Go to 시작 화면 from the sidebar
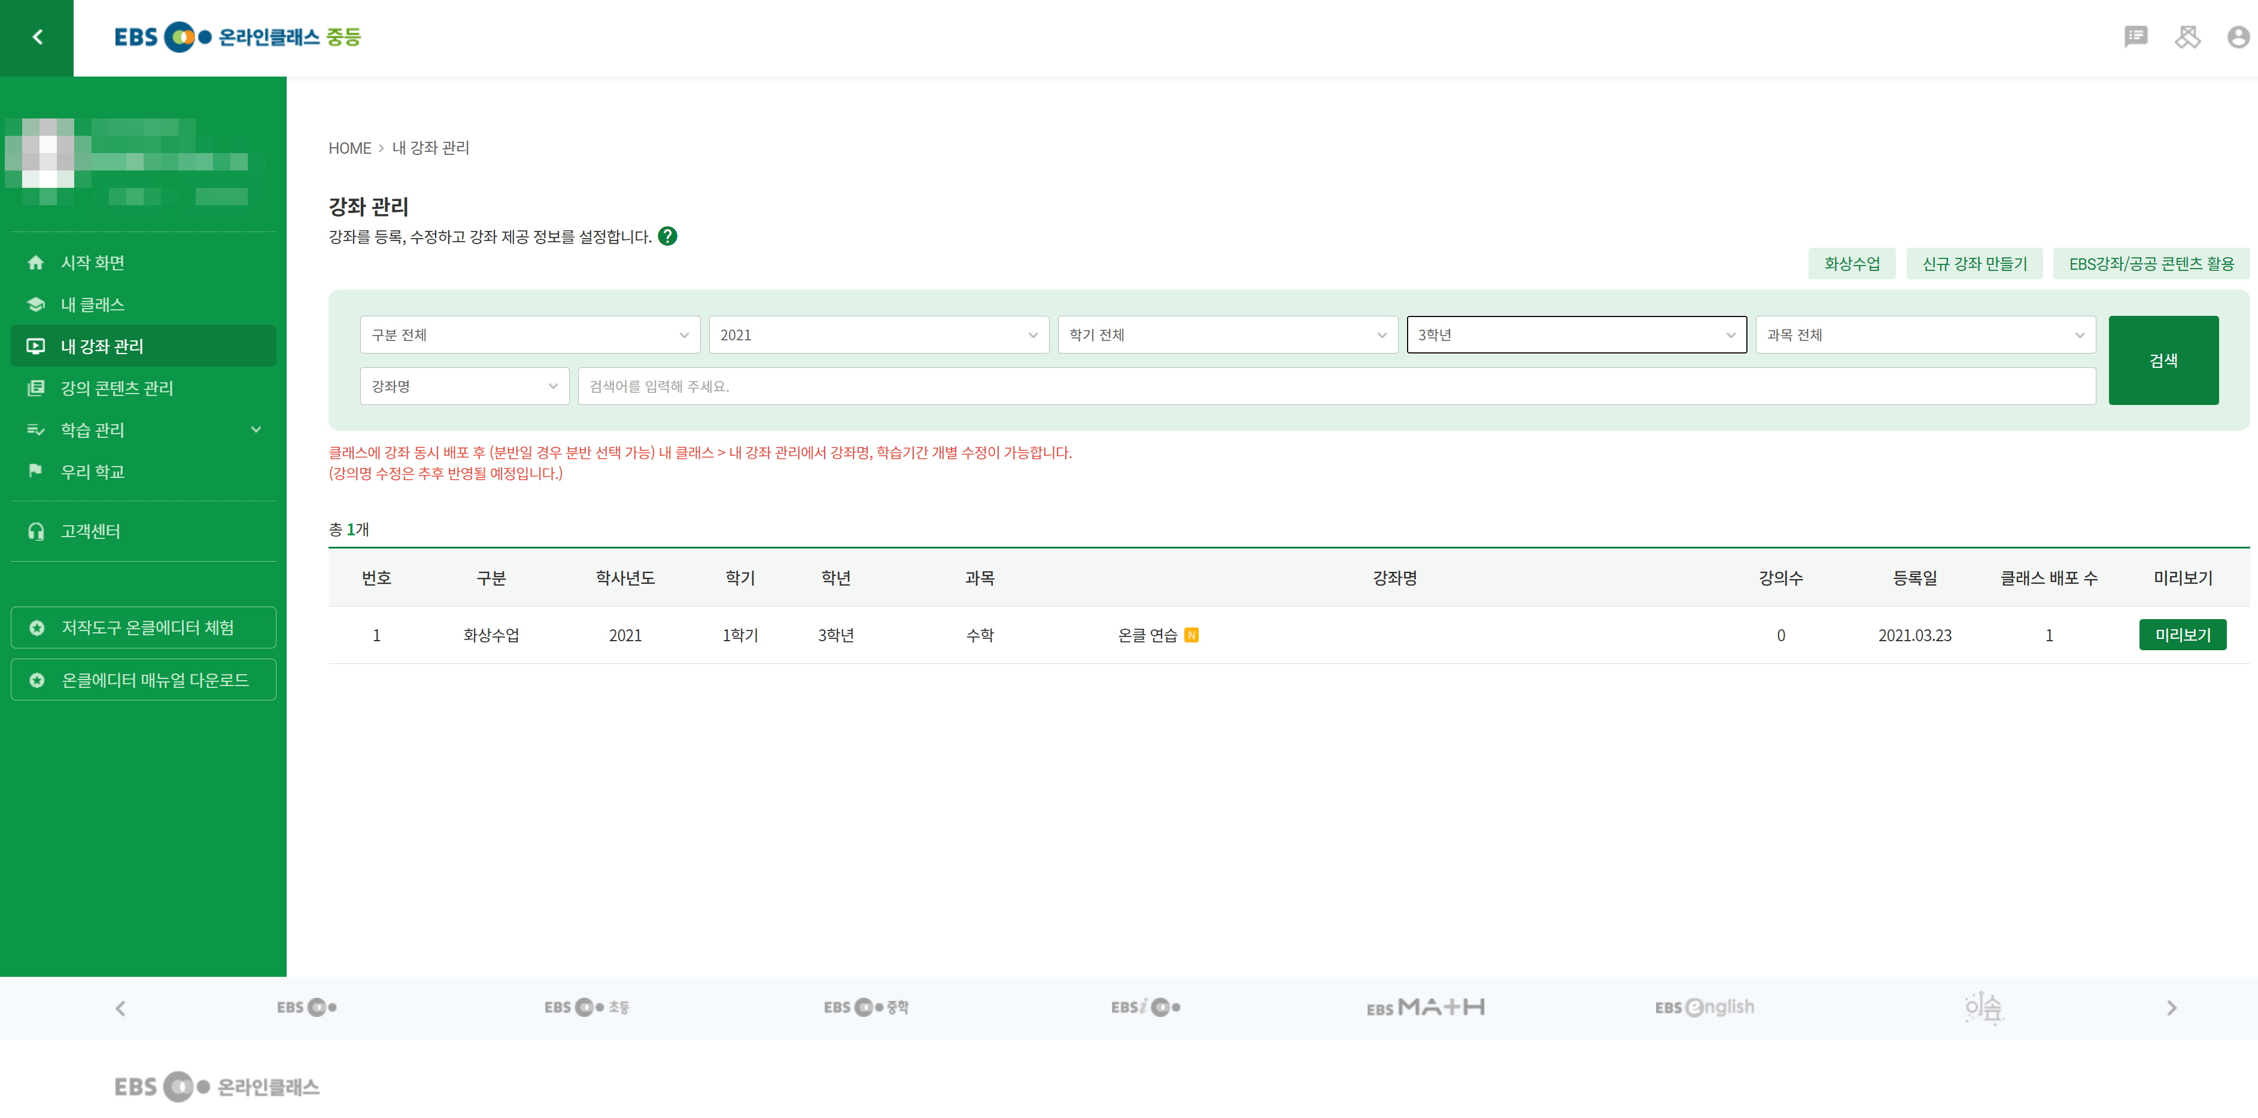2258x1118 pixels. [92, 262]
